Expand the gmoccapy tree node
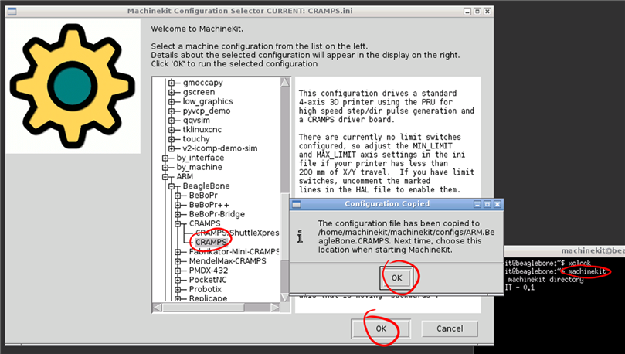Image resolution: width=625 pixels, height=354 pixels. [x=172, y=83]
